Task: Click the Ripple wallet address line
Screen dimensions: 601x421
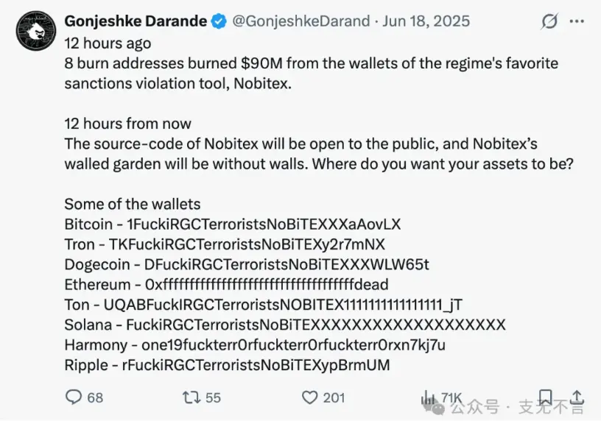Action: click(x=227, y=365)
